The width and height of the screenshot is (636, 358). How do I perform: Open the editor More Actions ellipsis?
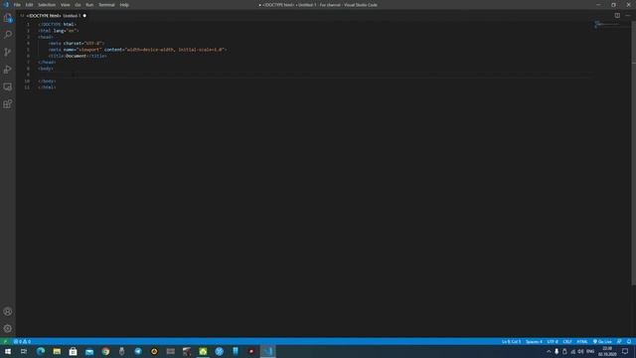click(628, 16)
